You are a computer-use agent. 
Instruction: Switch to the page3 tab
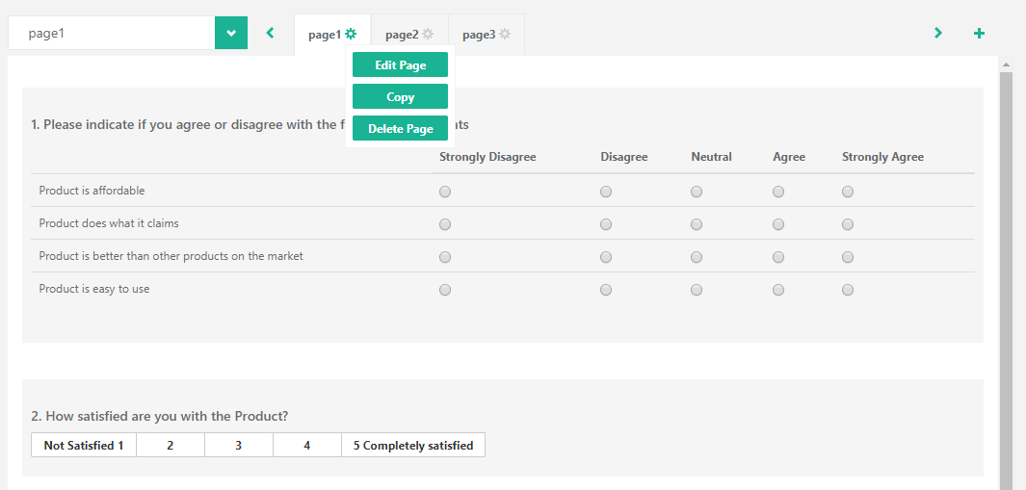[479, 35]
